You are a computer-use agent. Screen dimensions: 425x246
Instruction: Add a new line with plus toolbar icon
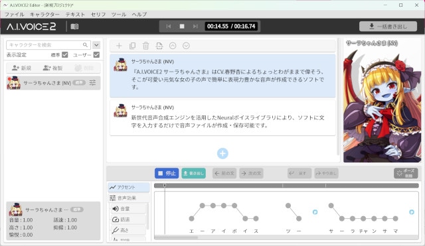coord(119,46)
